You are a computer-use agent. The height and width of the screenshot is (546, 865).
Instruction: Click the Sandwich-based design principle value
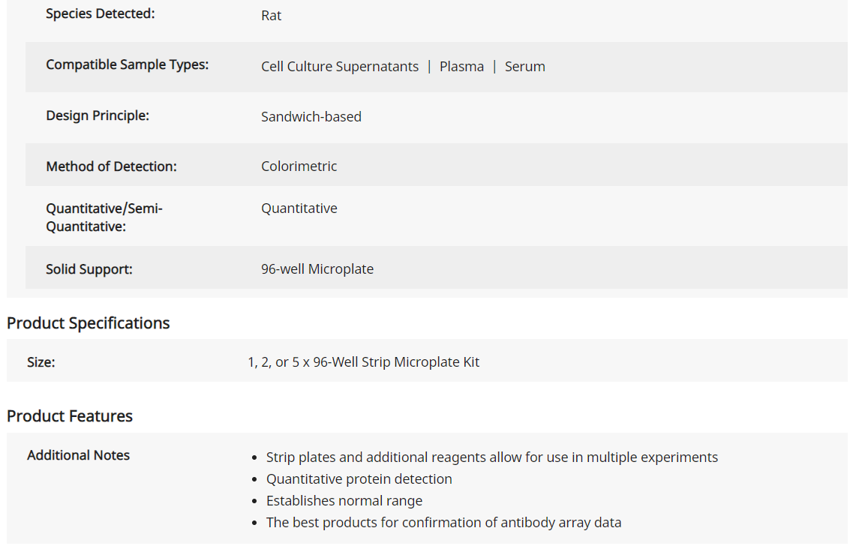point(311,117)
